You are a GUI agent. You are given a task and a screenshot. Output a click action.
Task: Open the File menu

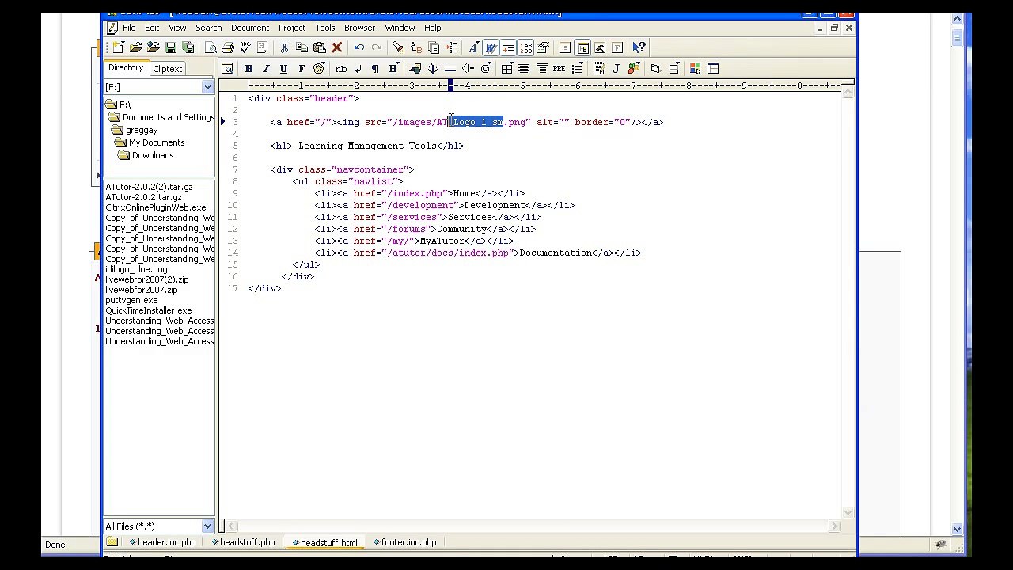pyautogui.click(x=129, y=28)
